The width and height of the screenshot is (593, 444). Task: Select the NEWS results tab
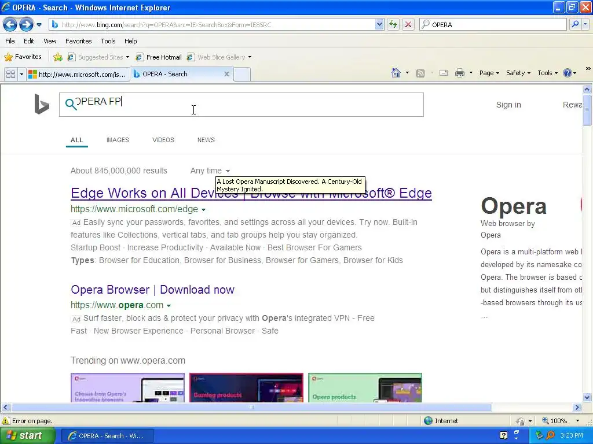point(206,140)
